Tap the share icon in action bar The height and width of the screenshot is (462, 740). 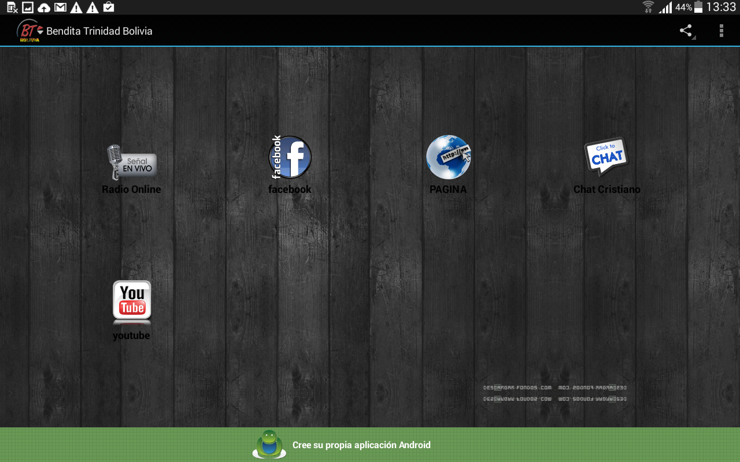[686, 31]
